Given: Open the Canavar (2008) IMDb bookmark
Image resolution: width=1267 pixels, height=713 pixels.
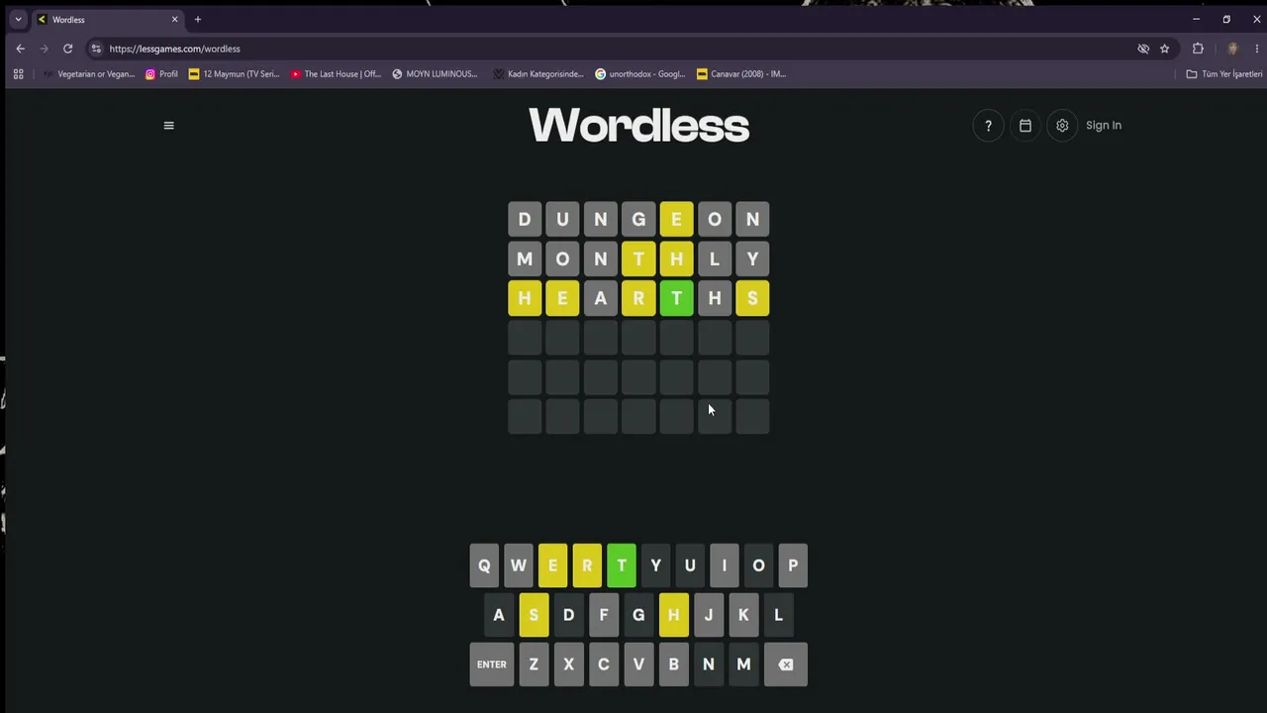Looking at the screenshot, I should (x=741, y=74).
